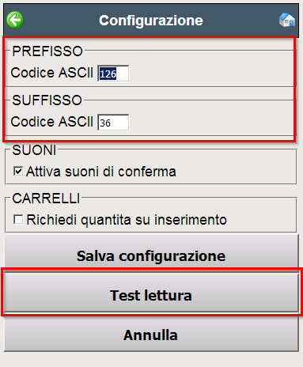
Task: Select the CARRELLI group heading
Action: click(x=46, y=198)
